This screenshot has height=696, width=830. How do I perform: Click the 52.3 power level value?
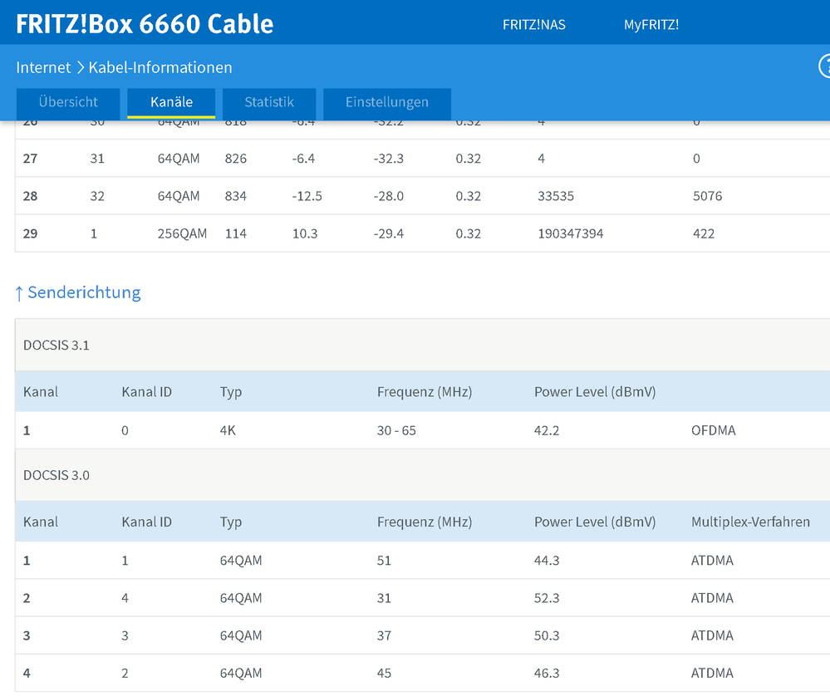coord(547,598)
